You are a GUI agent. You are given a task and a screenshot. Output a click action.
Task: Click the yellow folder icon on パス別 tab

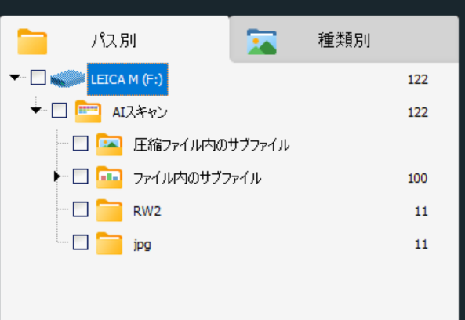pos(32,42)
